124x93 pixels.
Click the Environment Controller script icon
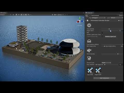88,20
